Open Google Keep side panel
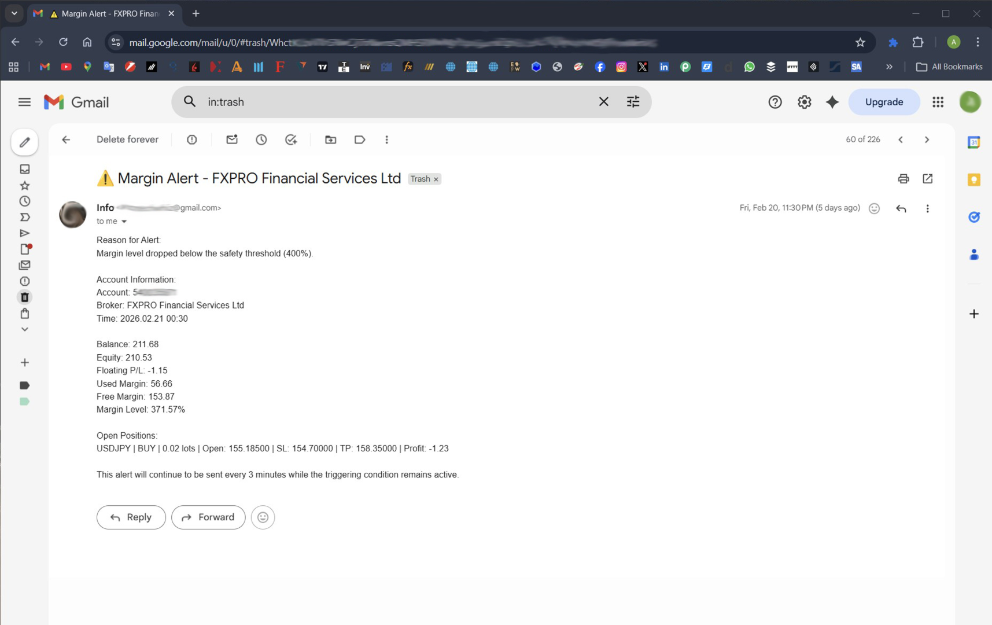 coord(974,180)
